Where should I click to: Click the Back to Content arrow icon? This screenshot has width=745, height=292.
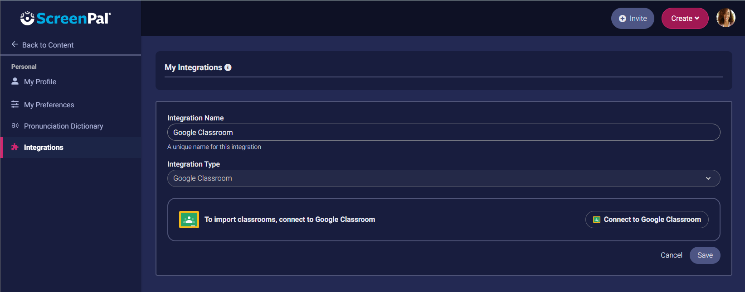click(15, 44)
